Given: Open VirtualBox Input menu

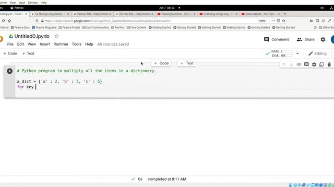Looking at the screenshot, I should click(x=22, y=3).
